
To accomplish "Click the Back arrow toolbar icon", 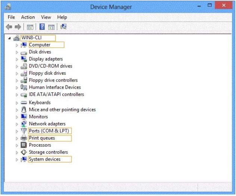I will pos(9,27).
